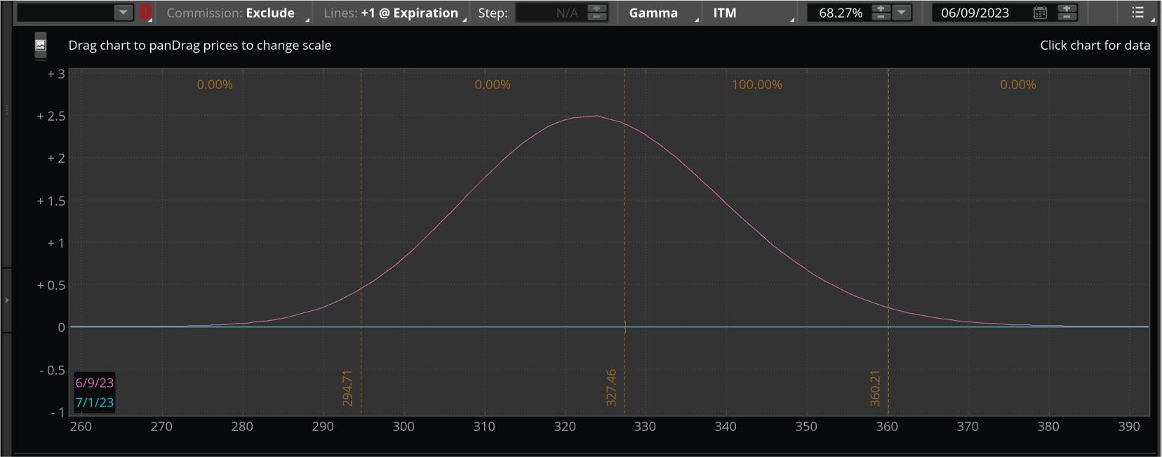1162x457 pixels.
Task: Open the symbol selector dropdown arrow
Action: tap(123, 13)
